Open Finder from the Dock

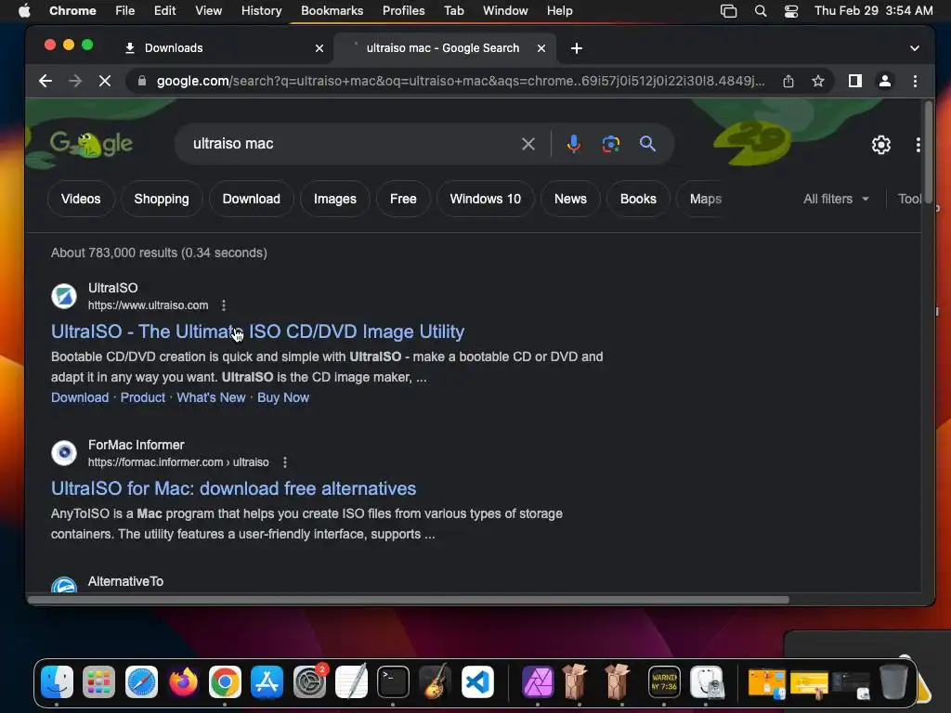[x=57, y=682]
